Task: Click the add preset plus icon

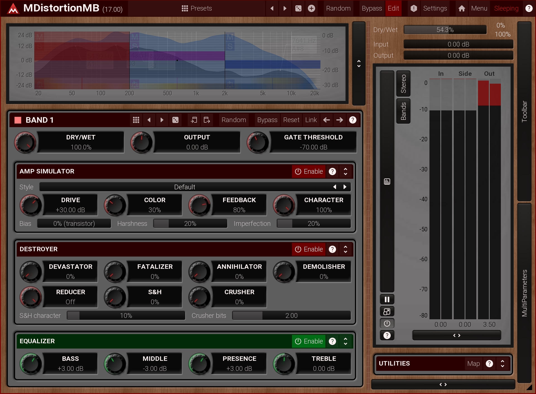Action: coord(312,8)
